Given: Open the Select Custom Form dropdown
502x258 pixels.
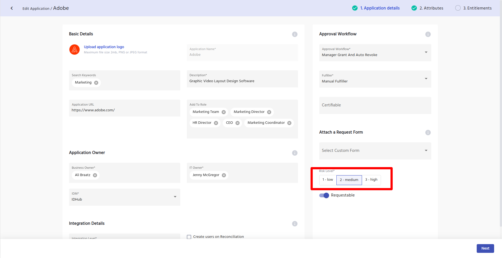Looking at the screenshot, I should click(x=426, y=150).
